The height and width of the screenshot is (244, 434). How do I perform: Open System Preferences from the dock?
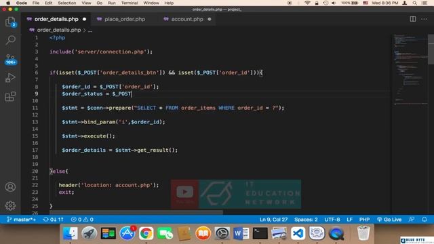222,233
